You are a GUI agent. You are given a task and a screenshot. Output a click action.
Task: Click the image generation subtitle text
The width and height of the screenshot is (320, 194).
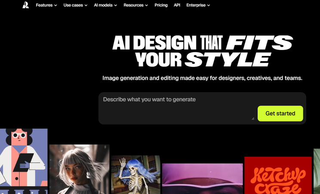[202, 78]
